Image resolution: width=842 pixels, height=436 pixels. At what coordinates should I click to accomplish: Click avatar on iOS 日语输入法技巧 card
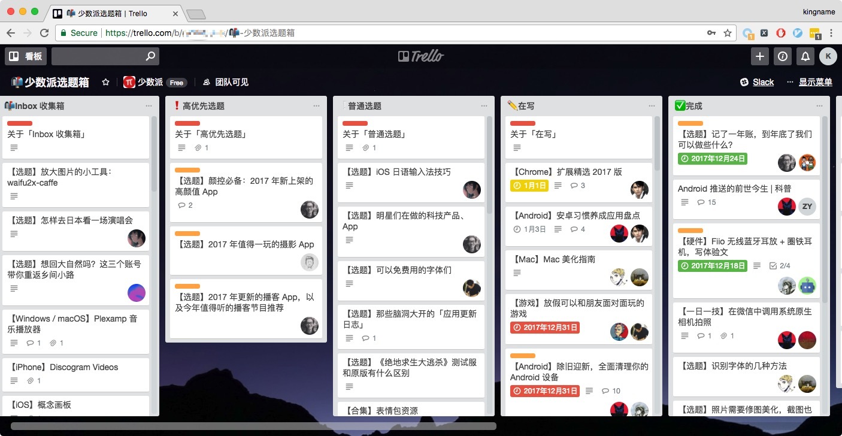point(472,189)
